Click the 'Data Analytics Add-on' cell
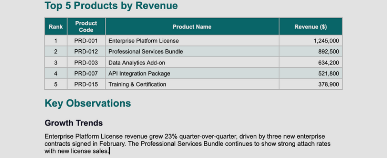This screenshot has width=387, height=158. pyautogui.click(x=137, y=62)
